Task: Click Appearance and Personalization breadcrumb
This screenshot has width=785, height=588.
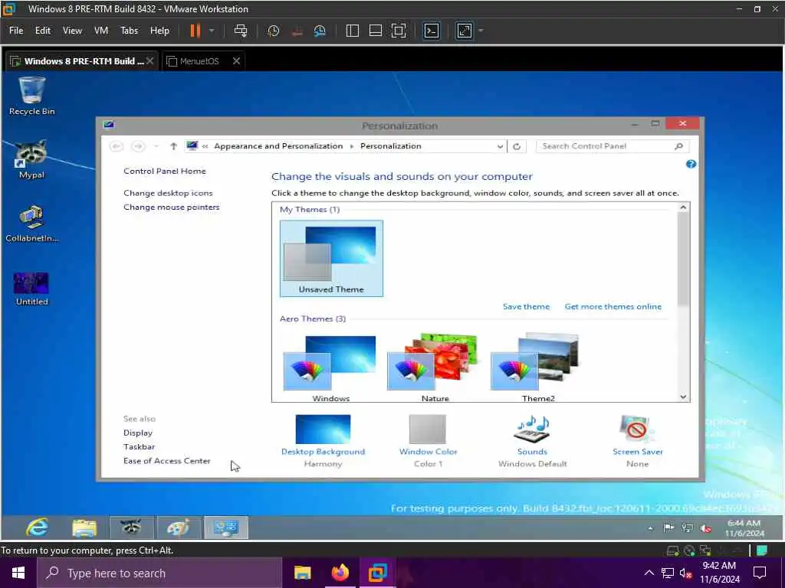Action: coord(278,146)
